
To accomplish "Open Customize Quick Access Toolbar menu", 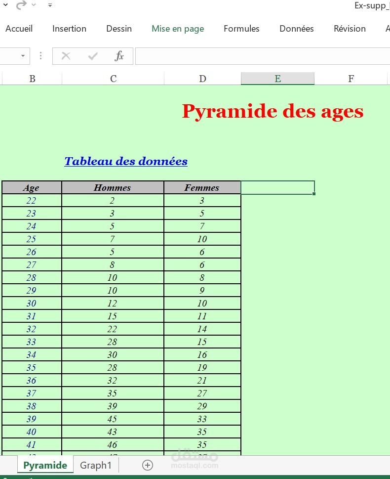I will (x=50, y=5).
